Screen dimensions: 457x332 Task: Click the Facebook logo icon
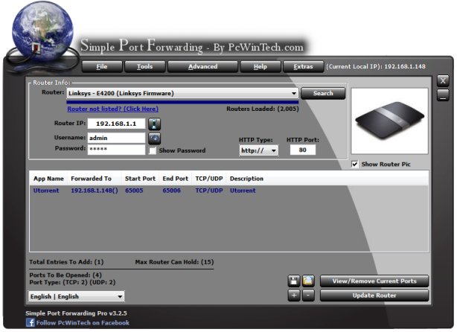30,322
